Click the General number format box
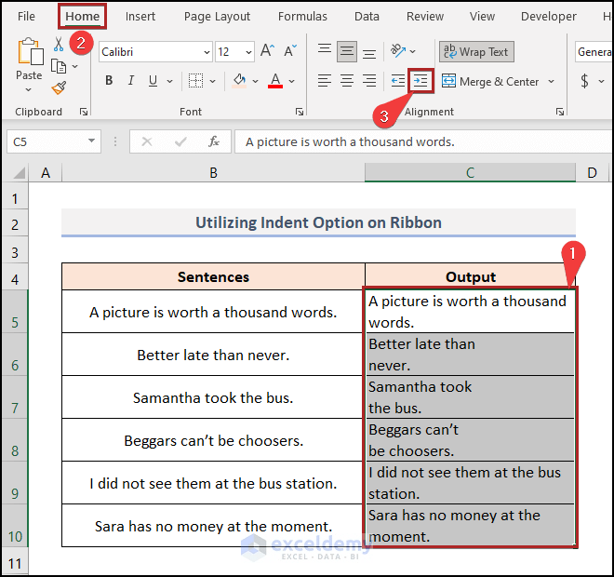The image size is (614, 577). [x=594, y=52]
